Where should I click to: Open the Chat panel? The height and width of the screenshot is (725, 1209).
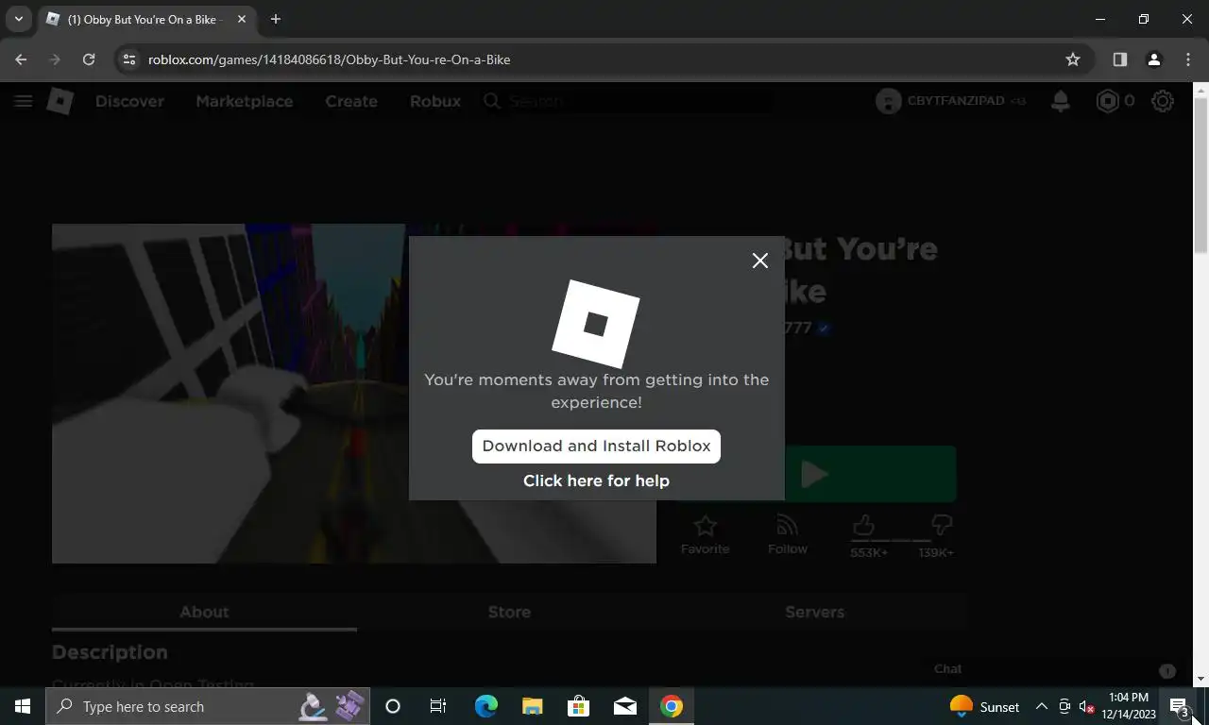947,668
